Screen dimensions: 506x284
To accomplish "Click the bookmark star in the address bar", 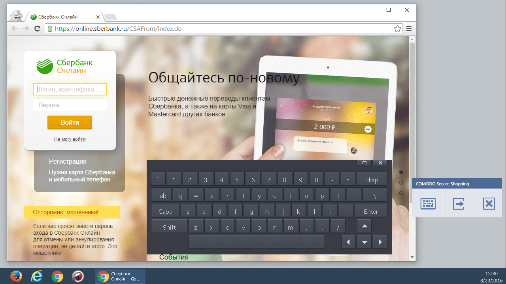I will point(397,28).
